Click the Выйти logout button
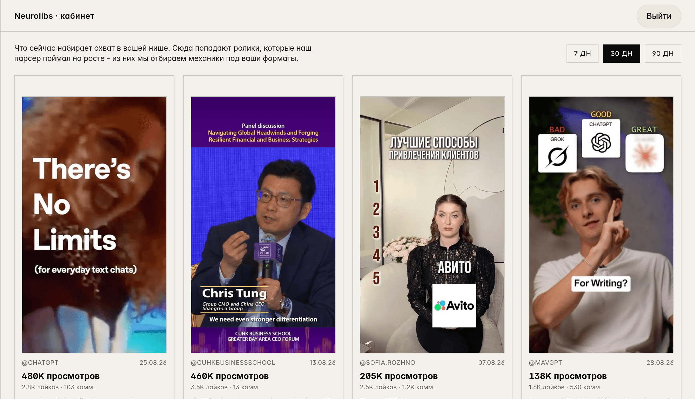695x399 pixels. click(659, 16)
